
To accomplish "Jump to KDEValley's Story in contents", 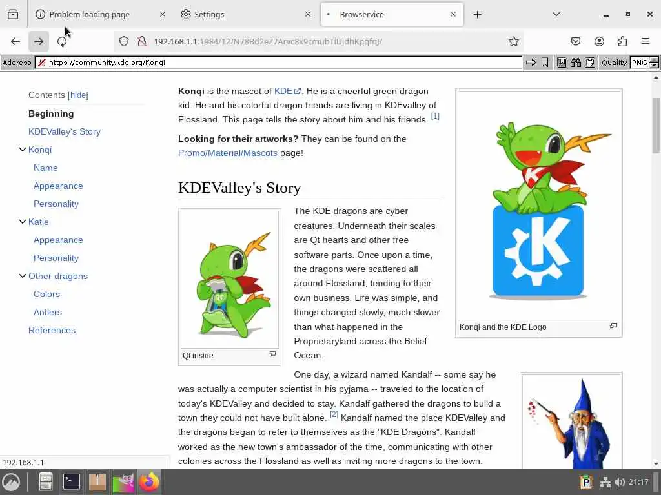I will pos(65,131).
